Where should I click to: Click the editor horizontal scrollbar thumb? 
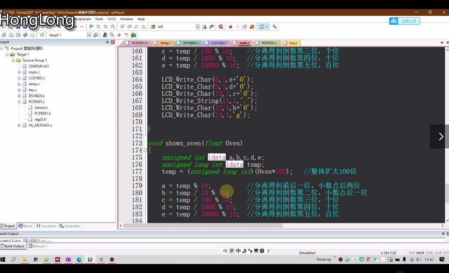(x=203, y=226)
